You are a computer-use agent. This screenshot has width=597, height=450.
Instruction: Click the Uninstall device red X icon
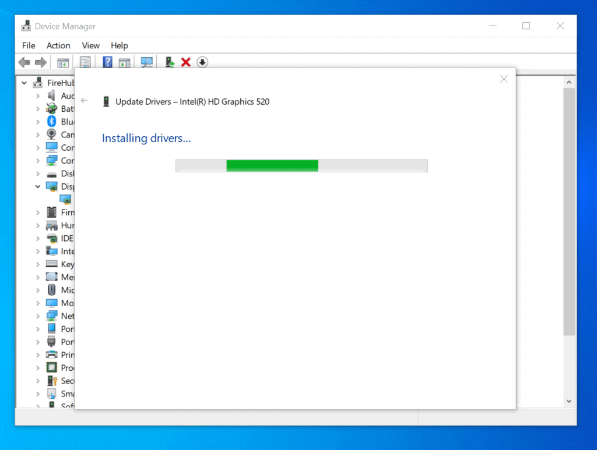click(x=185, y=62)
